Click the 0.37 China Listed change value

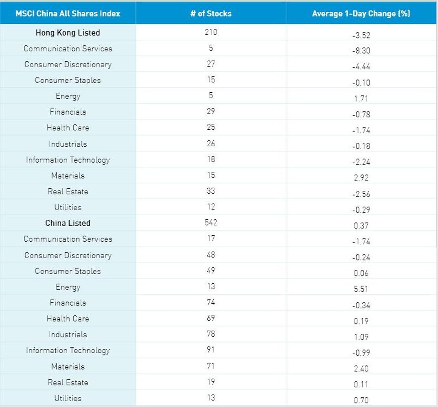pos(361,225)
